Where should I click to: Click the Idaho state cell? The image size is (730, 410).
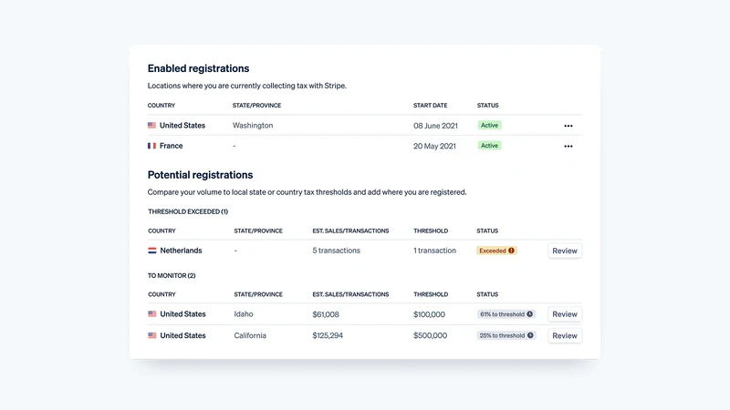244,314
